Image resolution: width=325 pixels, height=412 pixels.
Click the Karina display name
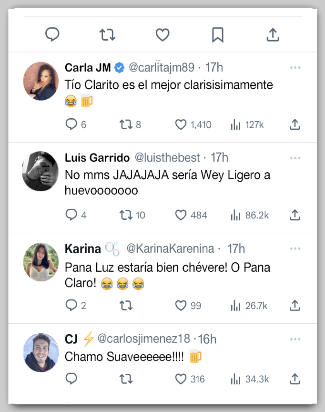(83, 248)
